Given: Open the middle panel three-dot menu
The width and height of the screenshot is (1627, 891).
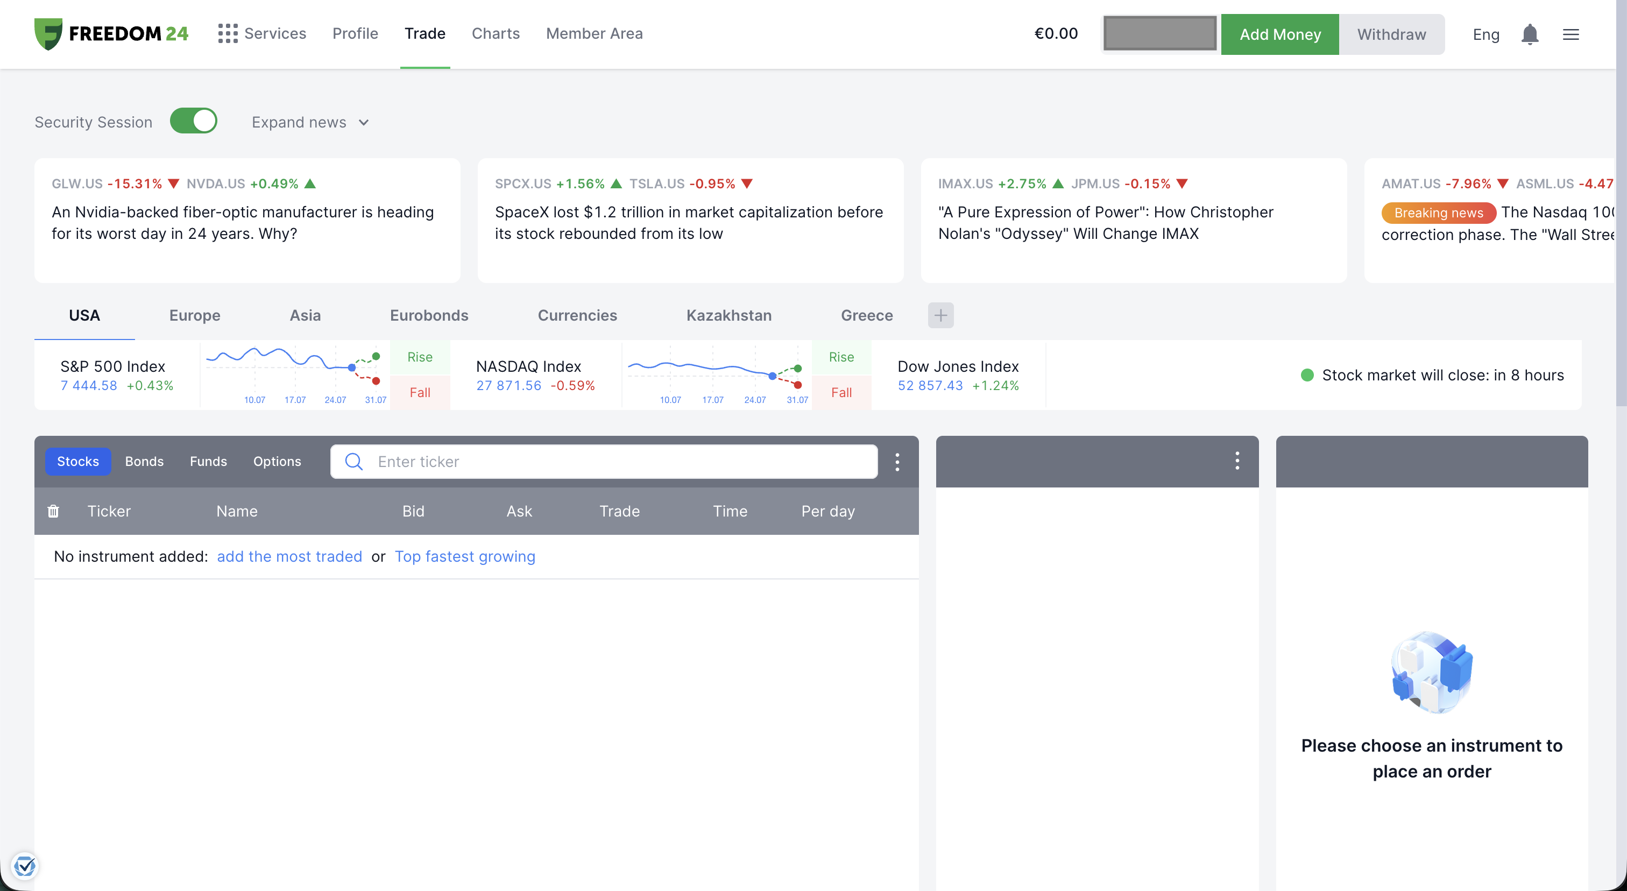Looking at the screenshot, I should 1237,461.
